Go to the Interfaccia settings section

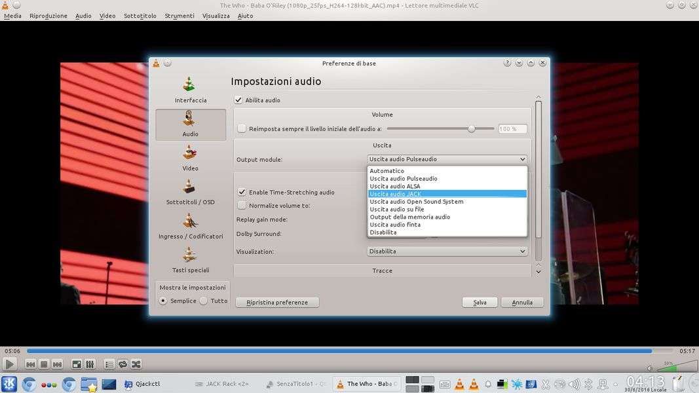[x=190, y=89]
